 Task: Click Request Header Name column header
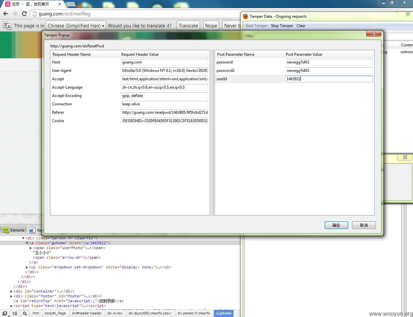click(x=85, y=54)
